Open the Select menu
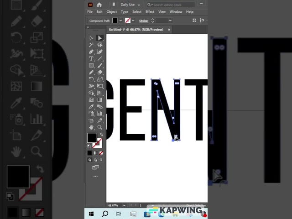Screen dimensions: 292x219 (137, 12)
